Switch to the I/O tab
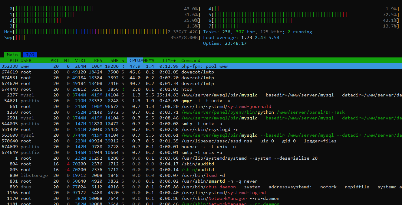 [30, 55]
